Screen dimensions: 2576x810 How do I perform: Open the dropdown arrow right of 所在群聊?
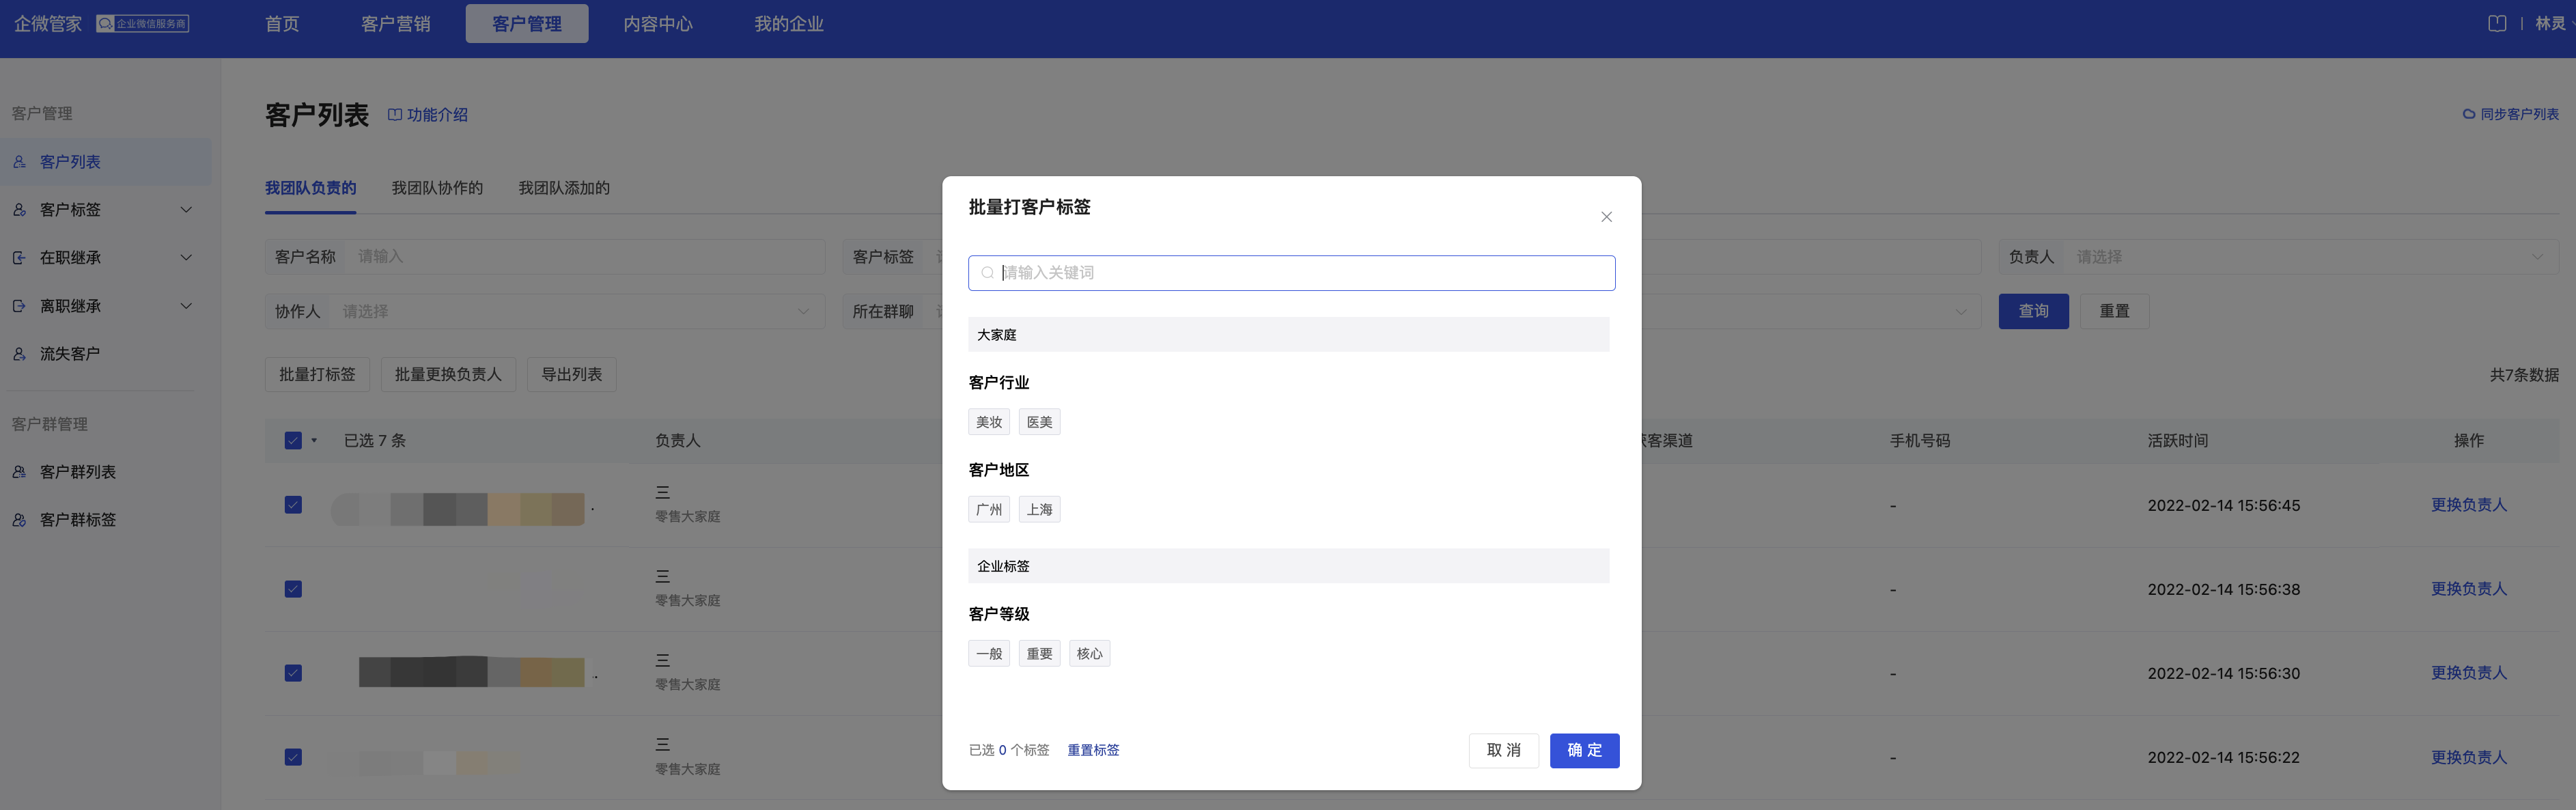click(x=1960, y=312)
